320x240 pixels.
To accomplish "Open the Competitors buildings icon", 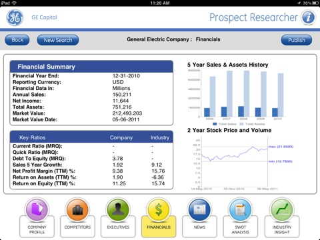I will tap(77, 209).
